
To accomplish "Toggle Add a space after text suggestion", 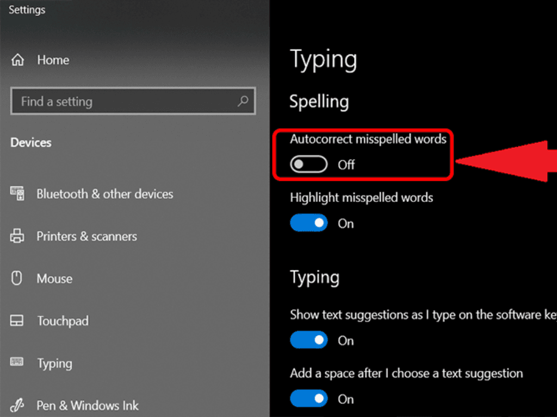I will click(309, 399).
